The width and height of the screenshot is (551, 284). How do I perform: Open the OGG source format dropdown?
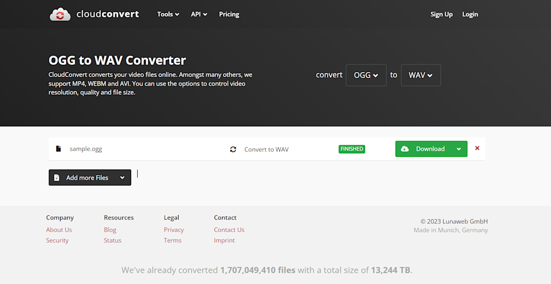[x=366, y=75]
